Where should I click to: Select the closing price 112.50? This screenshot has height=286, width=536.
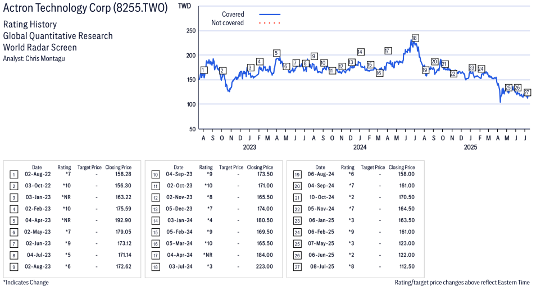(x=406, y=266)
